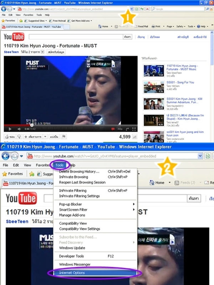Click YouTube search input in upper window

click(76, 37)
